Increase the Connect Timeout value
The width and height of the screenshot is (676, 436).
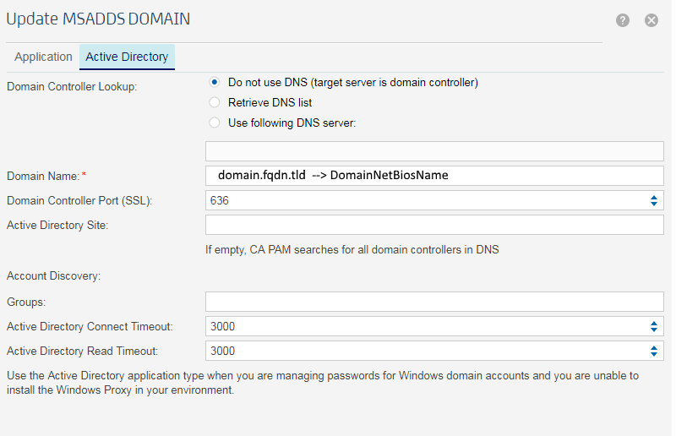tap(654, 324)
